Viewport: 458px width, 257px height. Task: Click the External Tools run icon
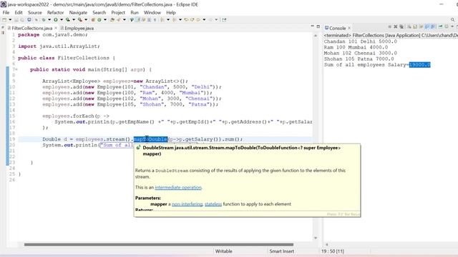[x=79, y=20]
